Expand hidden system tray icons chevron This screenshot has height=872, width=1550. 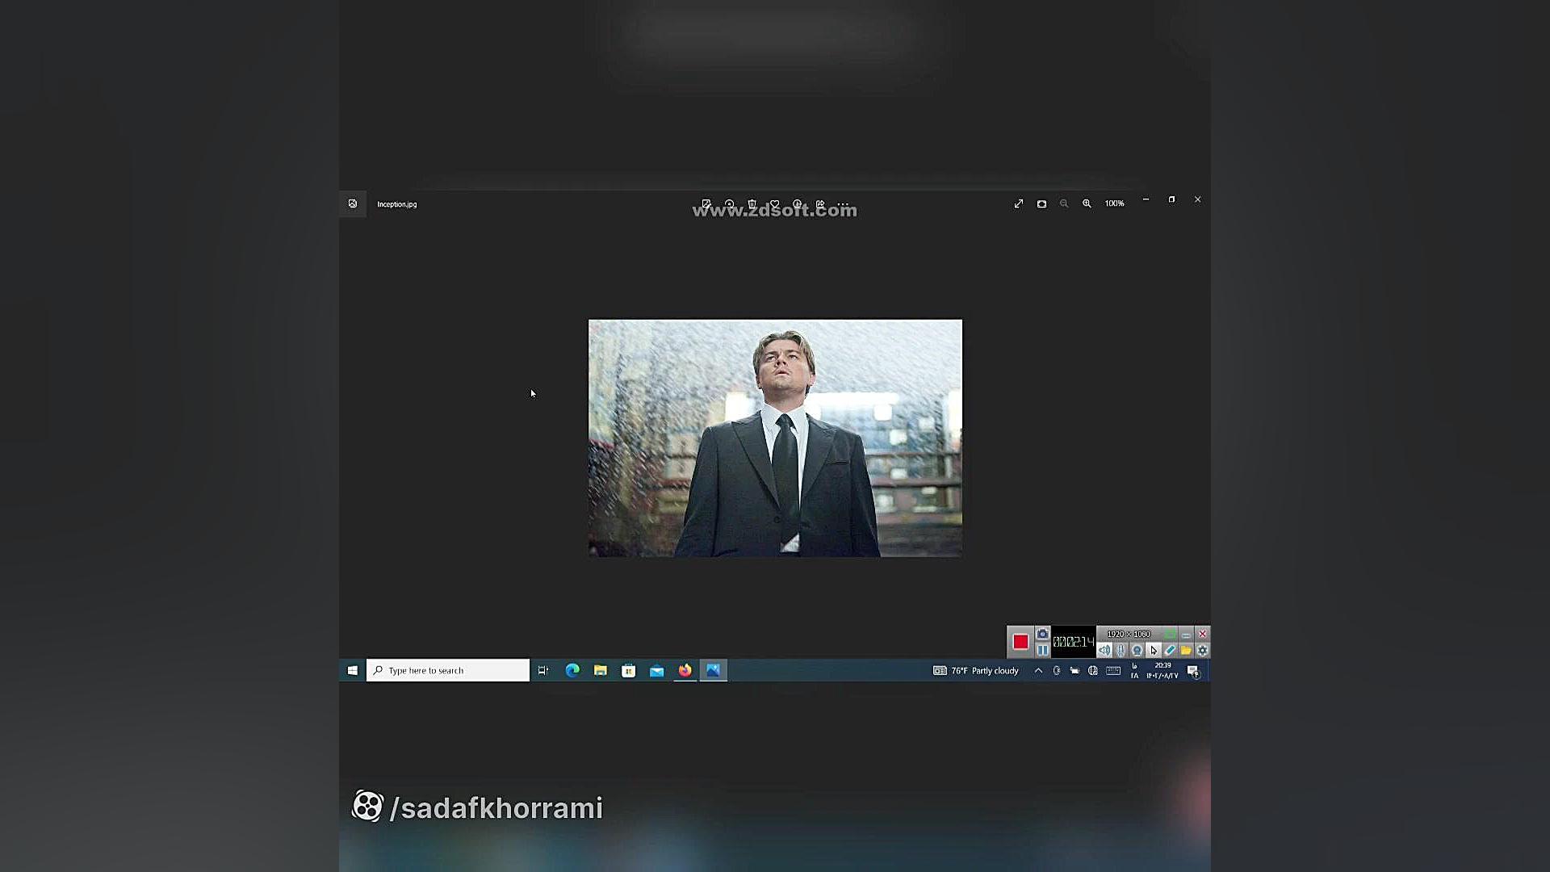[x=1038, y=671]
